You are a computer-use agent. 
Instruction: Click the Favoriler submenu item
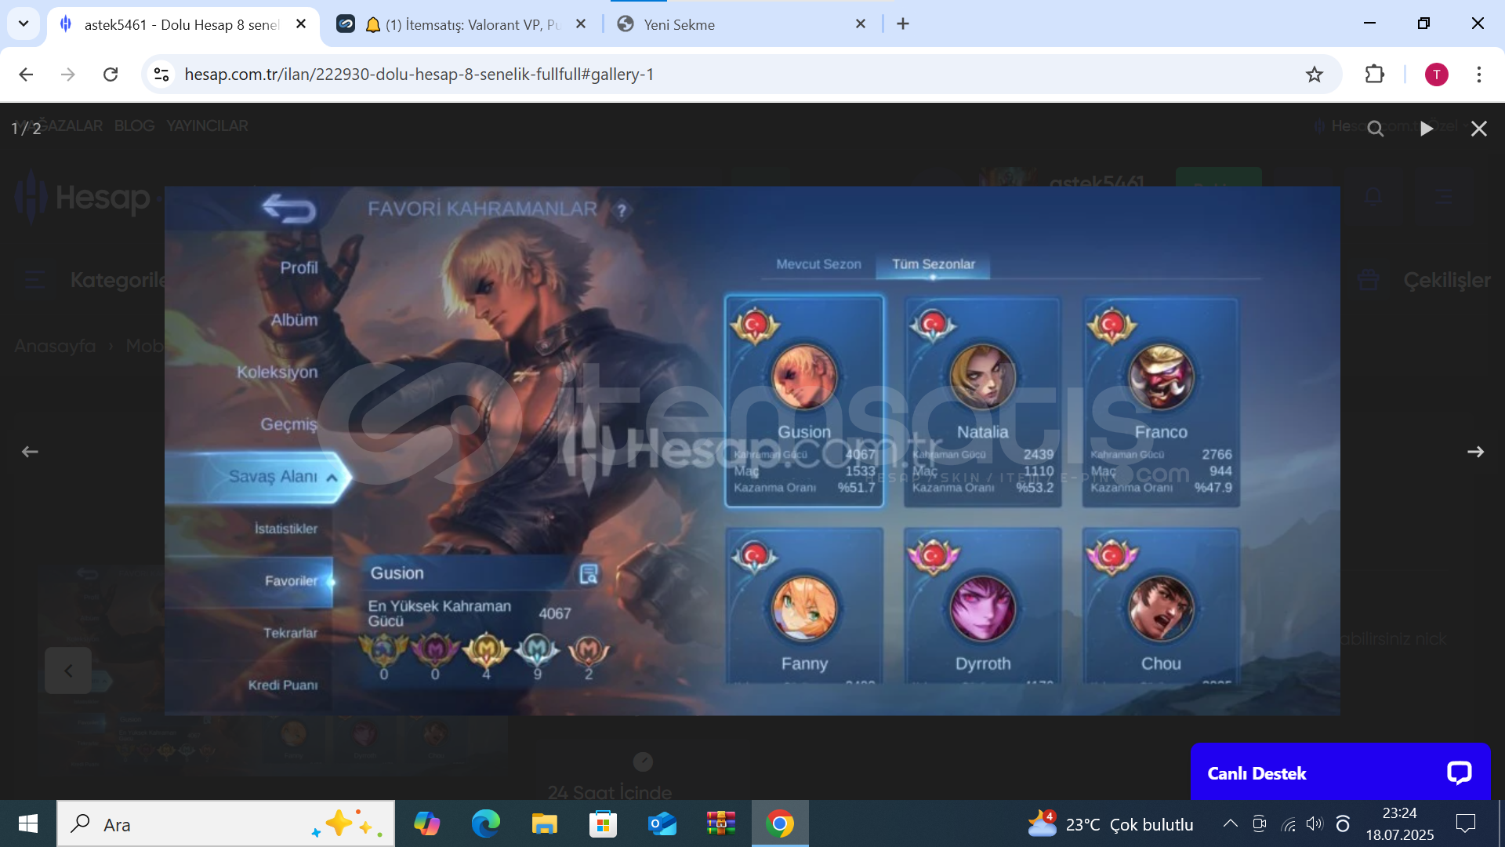click(x=290, y=581)
